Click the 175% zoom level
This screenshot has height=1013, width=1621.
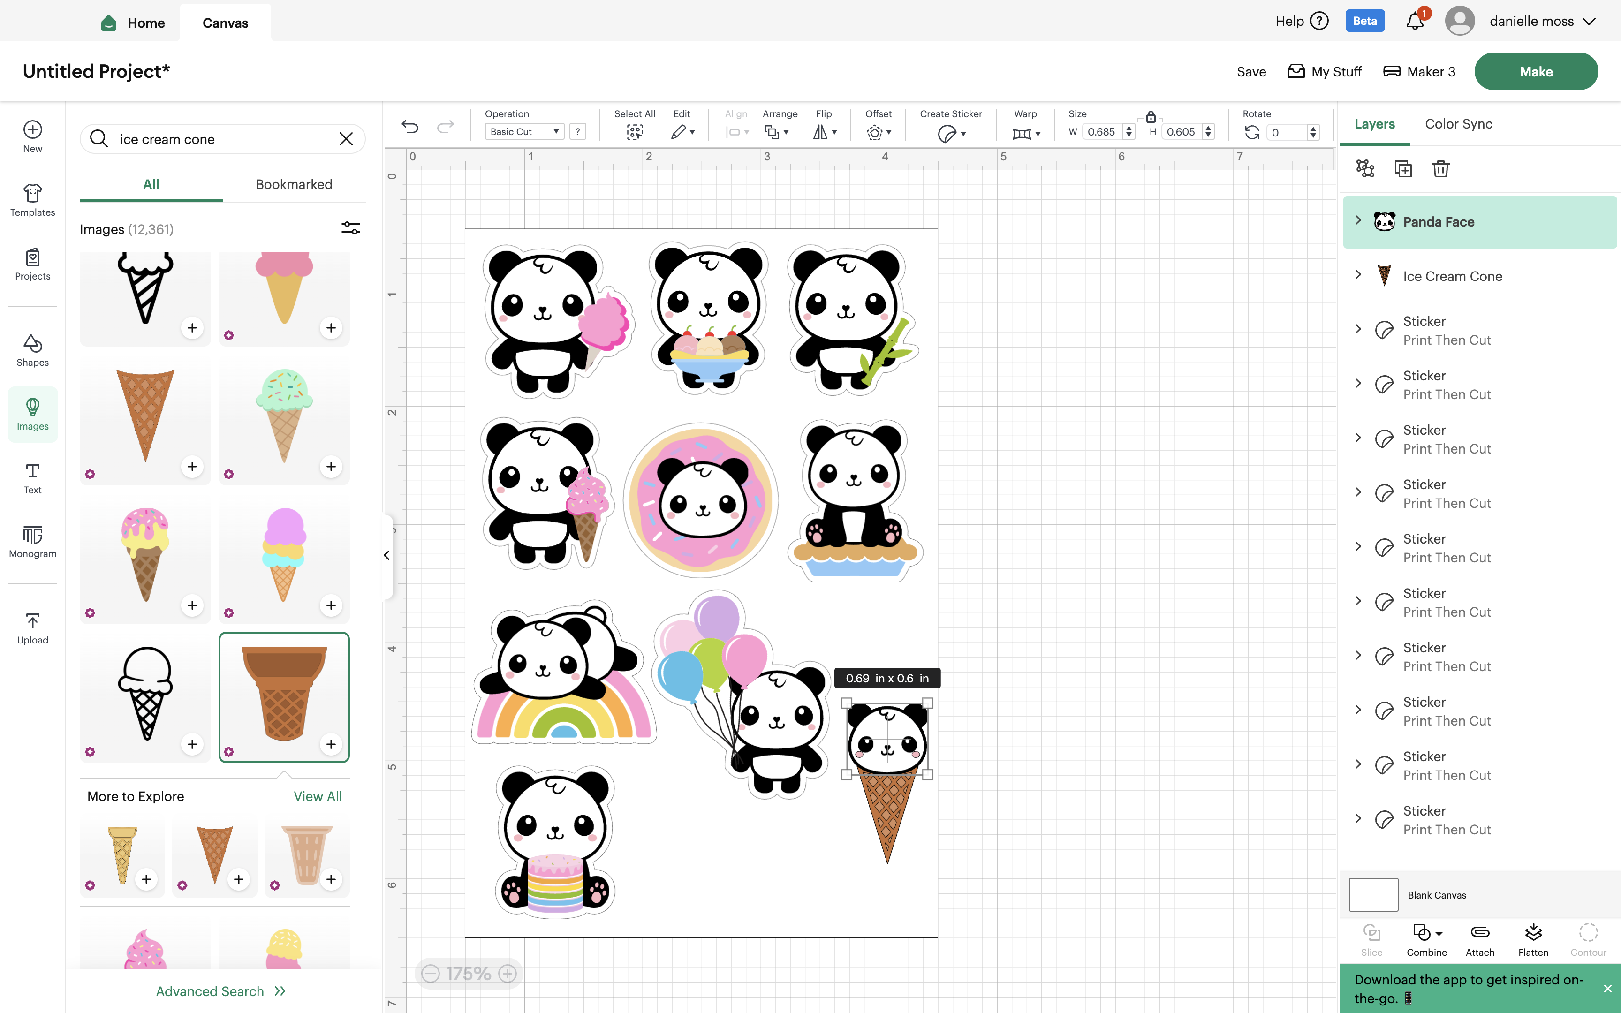click(469, 974)
